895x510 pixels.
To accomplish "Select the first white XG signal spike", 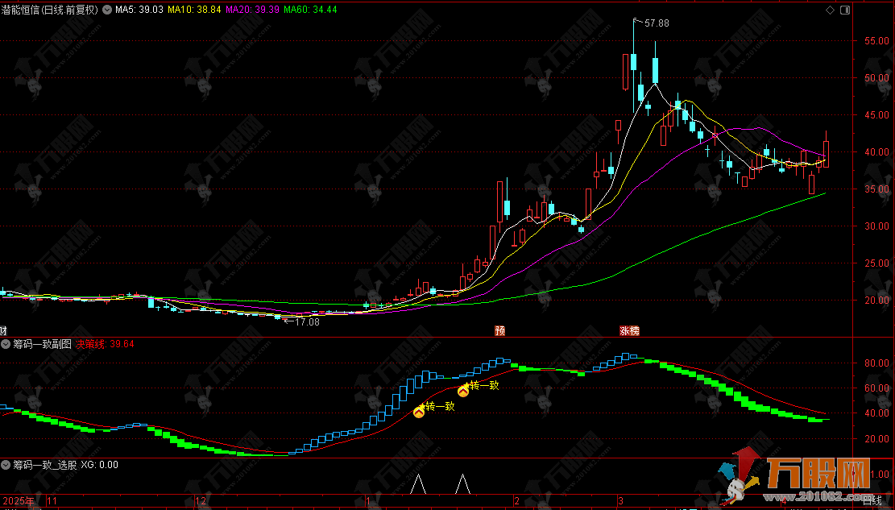I will point(417,484).
